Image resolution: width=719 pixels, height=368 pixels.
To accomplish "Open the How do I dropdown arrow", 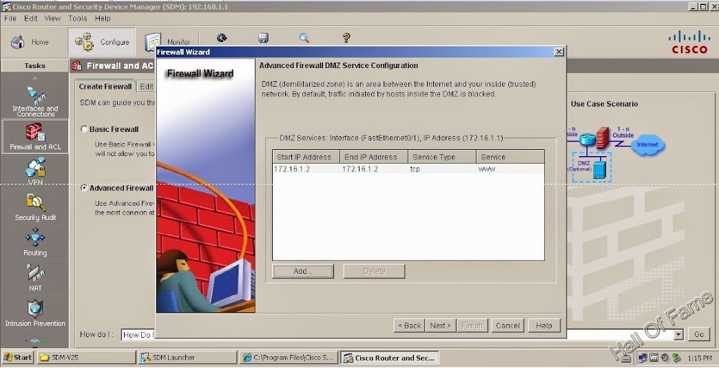I will pos(678,334).
